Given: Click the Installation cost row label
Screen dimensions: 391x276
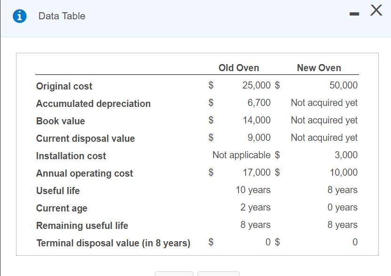Looking at the screenshot, I should click(x=71, y=156).
